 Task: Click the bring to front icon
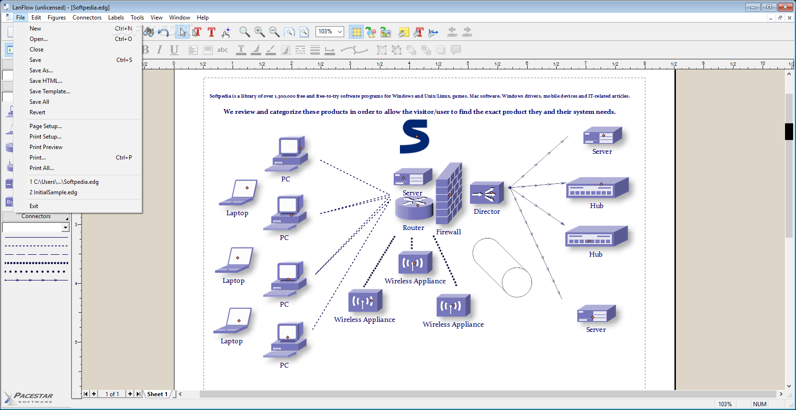(411, 50)
